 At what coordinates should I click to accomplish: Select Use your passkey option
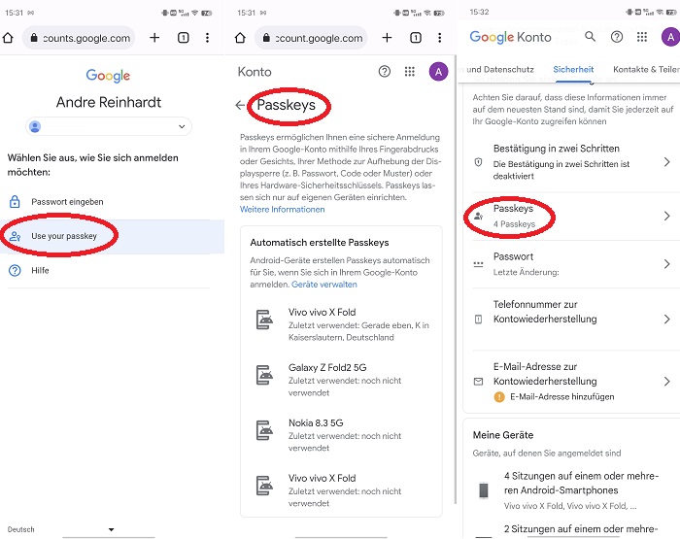[112, 236]
